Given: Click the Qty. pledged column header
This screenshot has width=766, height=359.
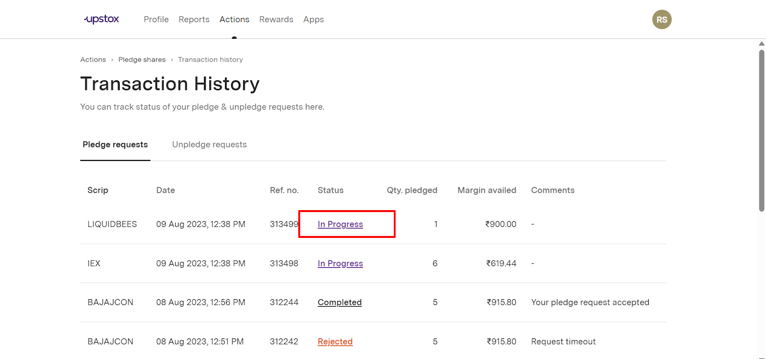Looking at the screenshot, I should [x=412, y=190].
